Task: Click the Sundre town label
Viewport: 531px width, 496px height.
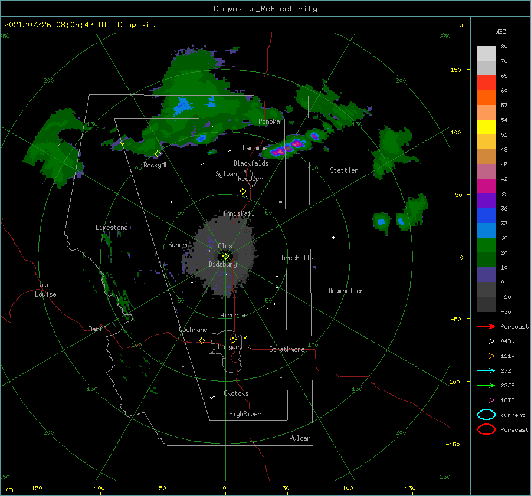Action: point(179,244)
